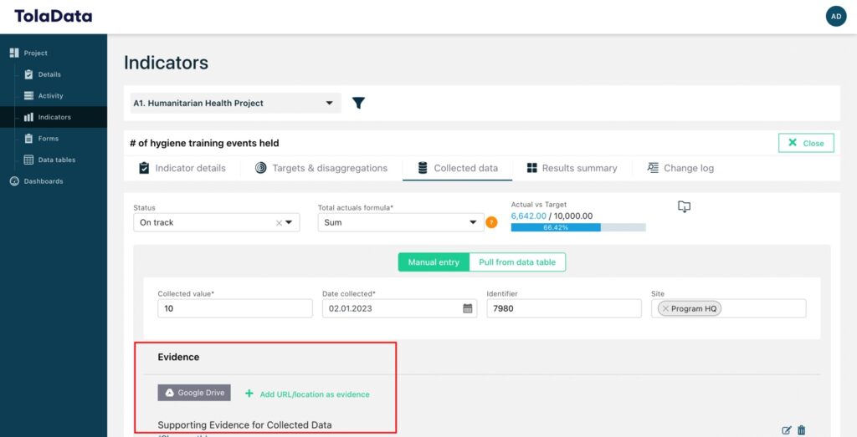Click the Activity list icon
This screenshot has width=857, height=437.
pos(29,95)
